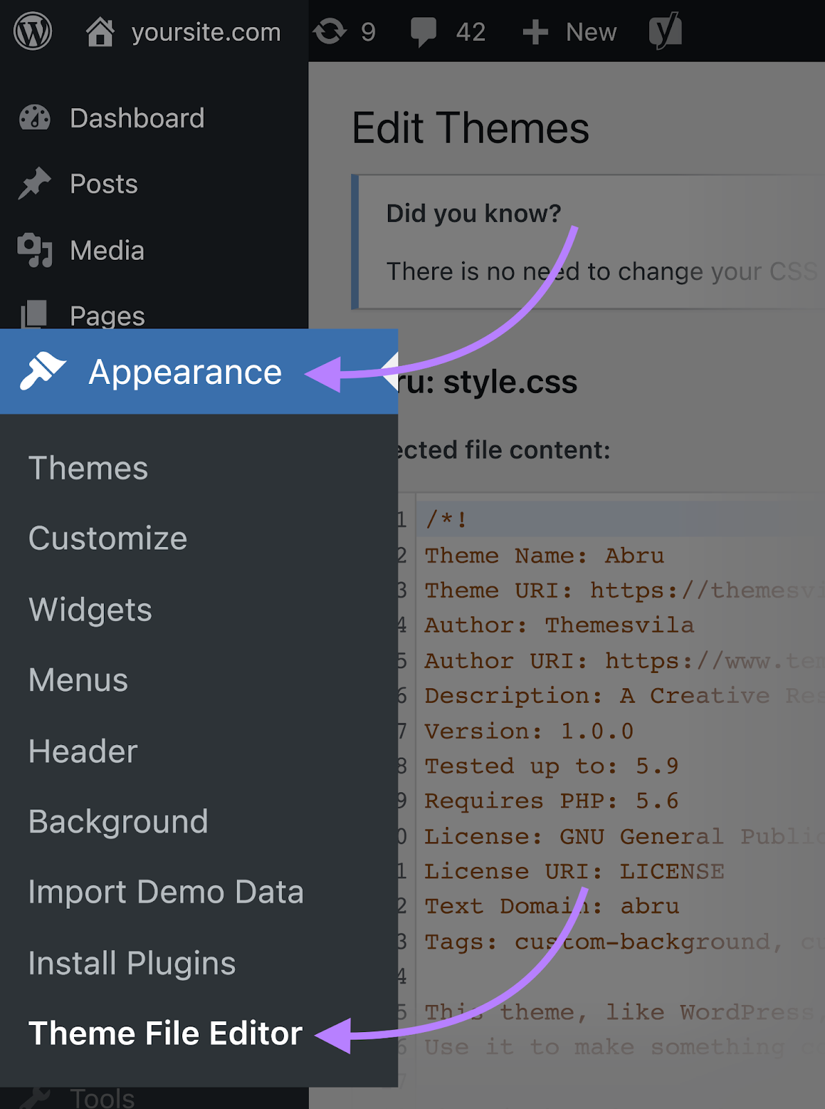The height and width of the screenshot is (1109, 825).
Task: Select the Header submenu item
Action: (83, 751)
